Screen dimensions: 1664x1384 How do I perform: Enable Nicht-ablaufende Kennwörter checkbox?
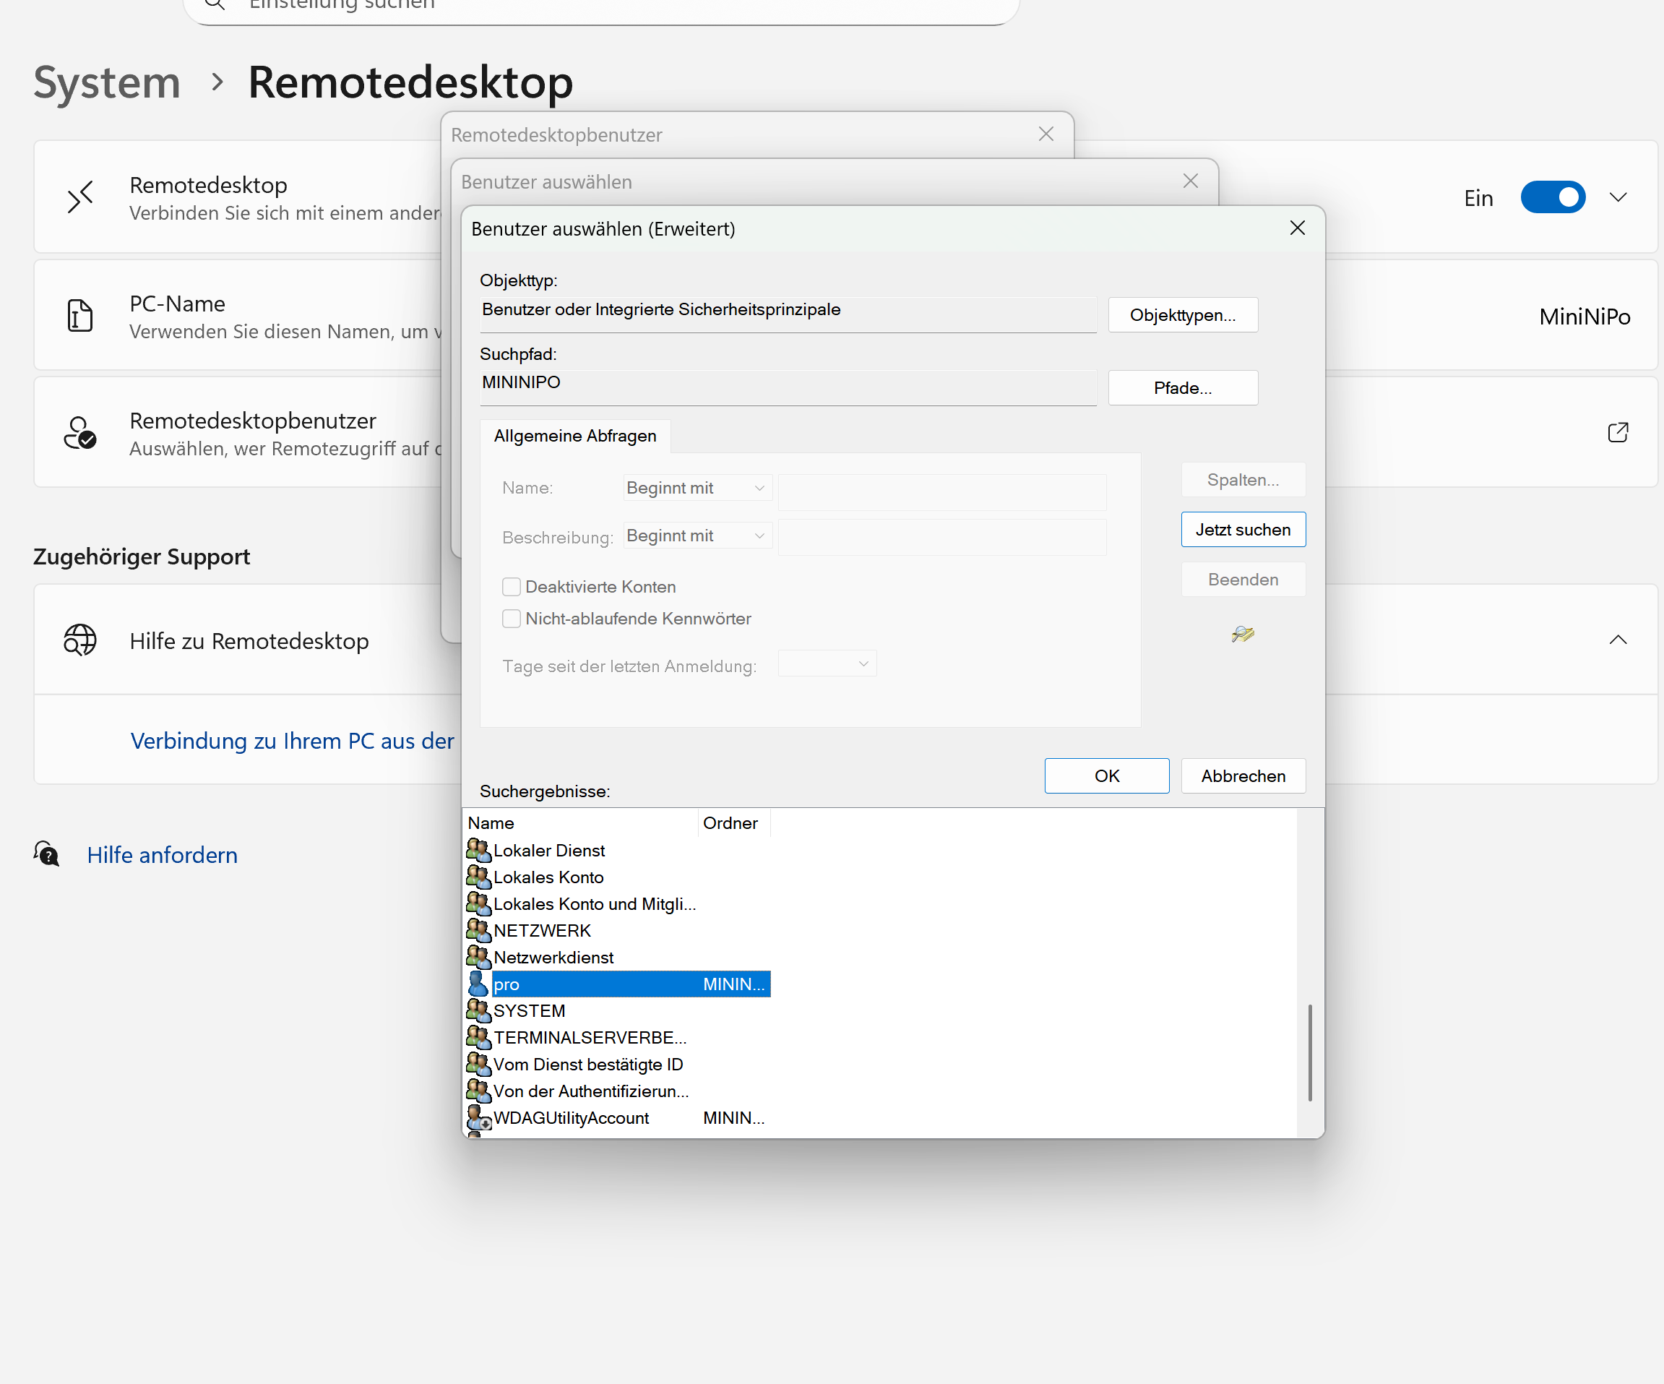coord(512,618)
